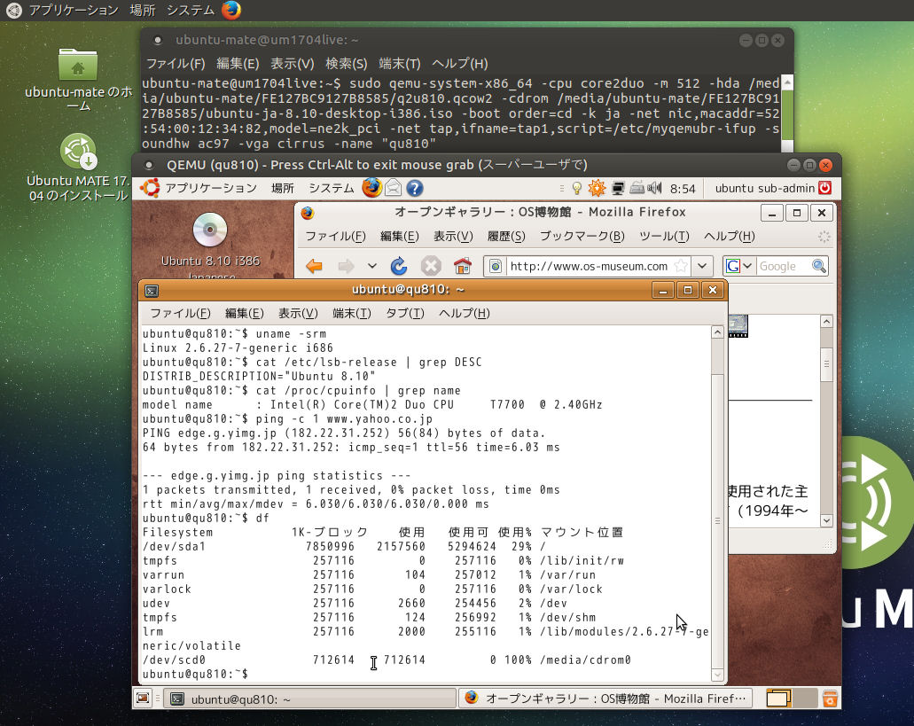Open 履歴(S) menu in guest Firefox

tap(506, 236)
